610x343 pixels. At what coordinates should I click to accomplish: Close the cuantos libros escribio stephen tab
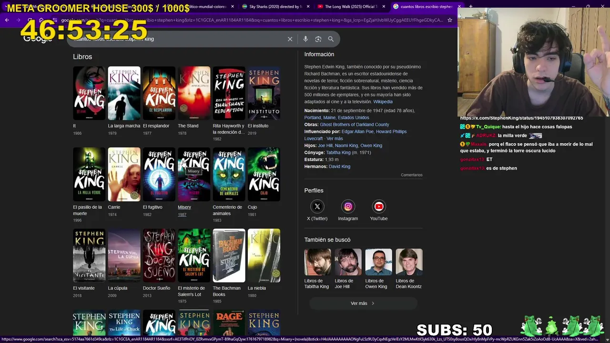click(459, 7)
